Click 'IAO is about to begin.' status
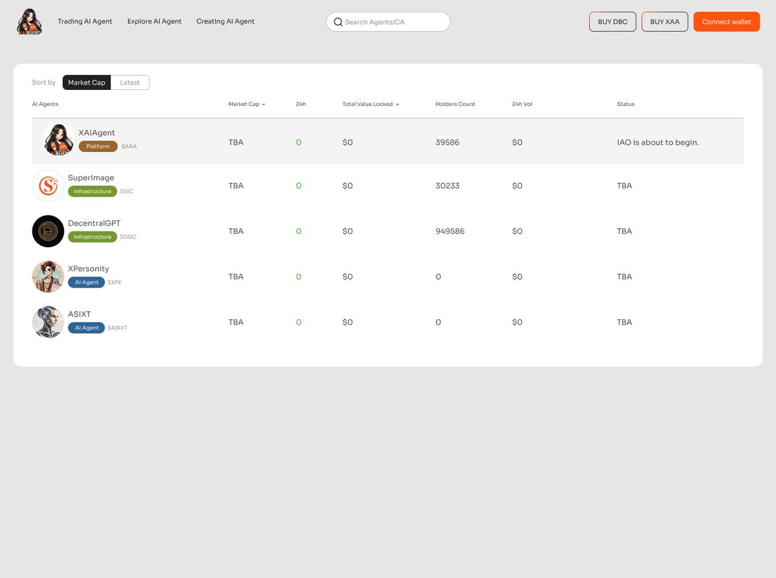 (658, 142)
